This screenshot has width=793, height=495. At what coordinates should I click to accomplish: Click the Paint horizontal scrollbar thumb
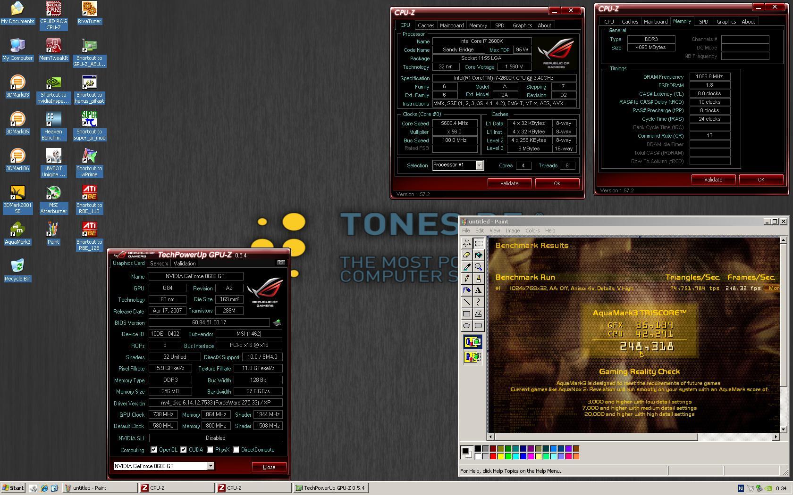click(x=596, y=437)
